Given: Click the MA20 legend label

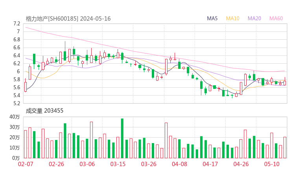Looking at the screenshot, I should click(254, 18).
